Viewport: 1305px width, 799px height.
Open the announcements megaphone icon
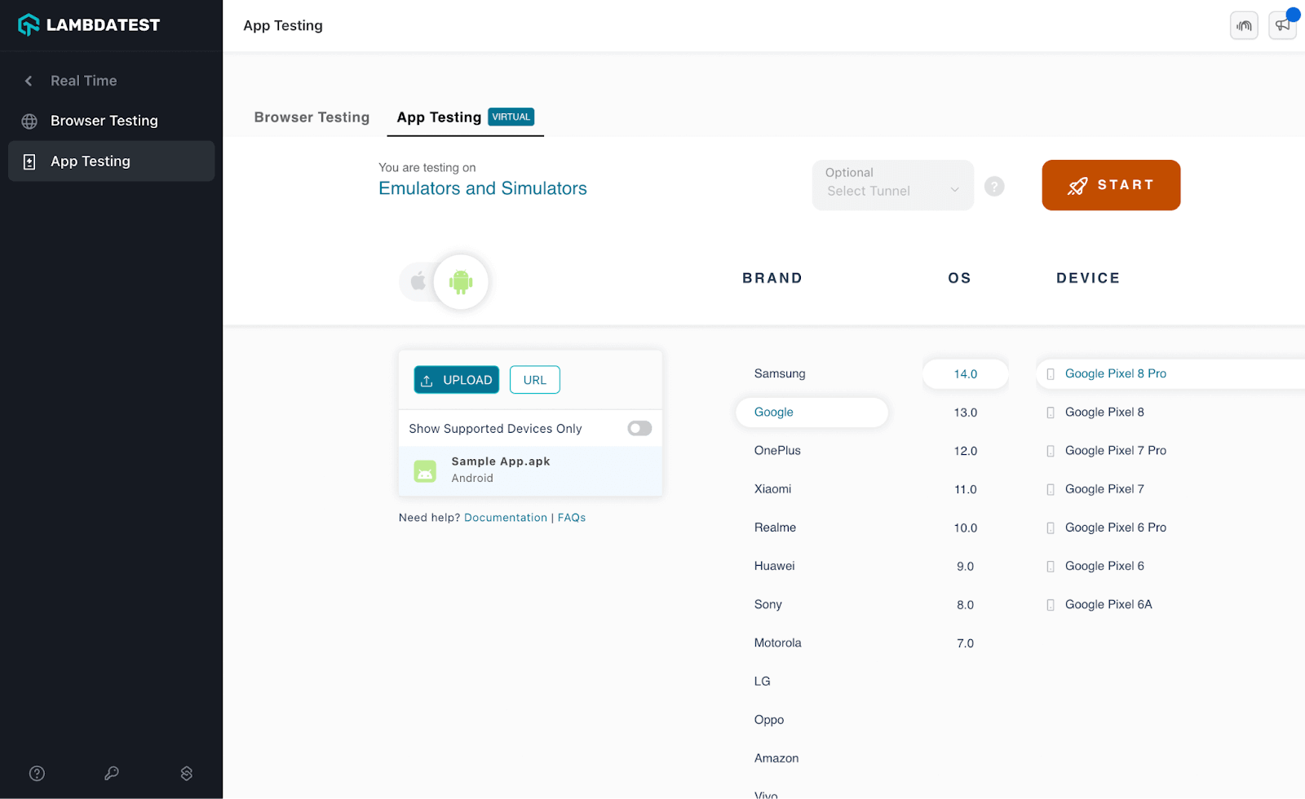1282,25
